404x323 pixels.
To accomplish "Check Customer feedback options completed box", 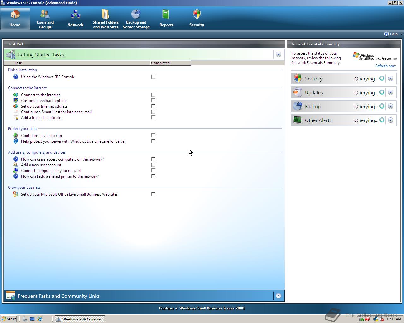I will click(x=153, y=100).
